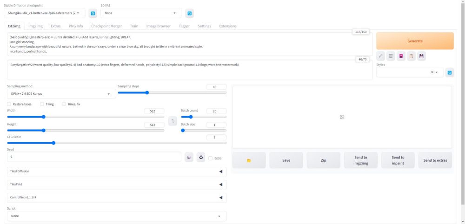Screen dimensions: 465x224
Task: Click the CFG Scale slider
Action: tap(117, 143)
